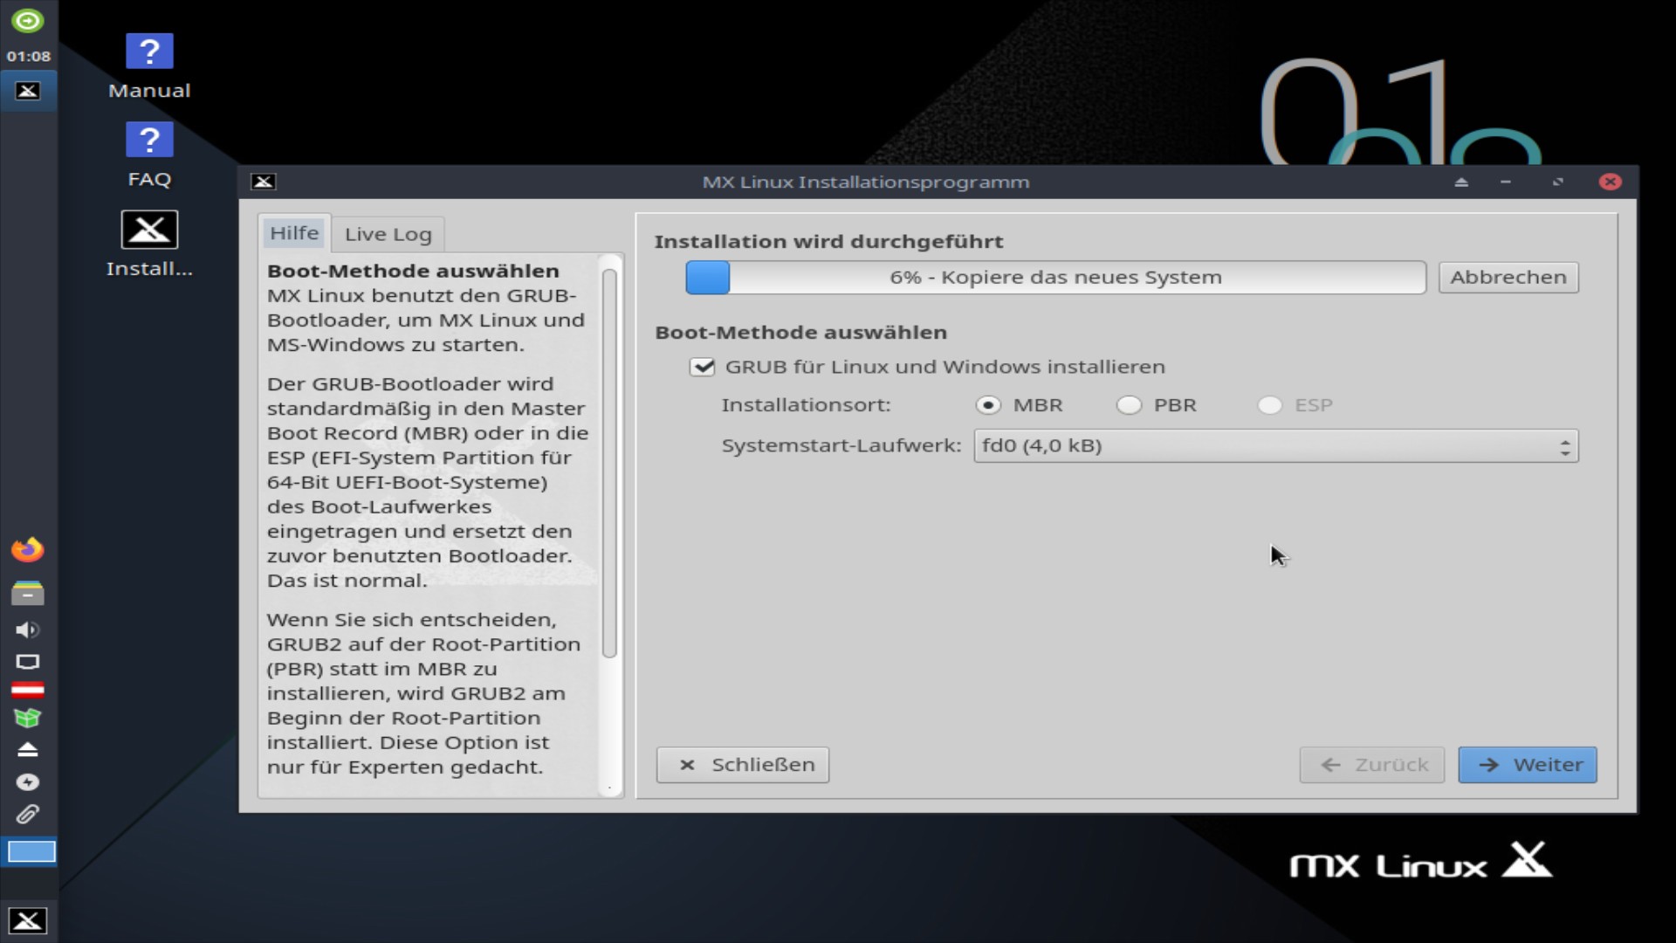Click the paperclip icon in the sidebar
The image size is (1676, 943).
(28, 815)
